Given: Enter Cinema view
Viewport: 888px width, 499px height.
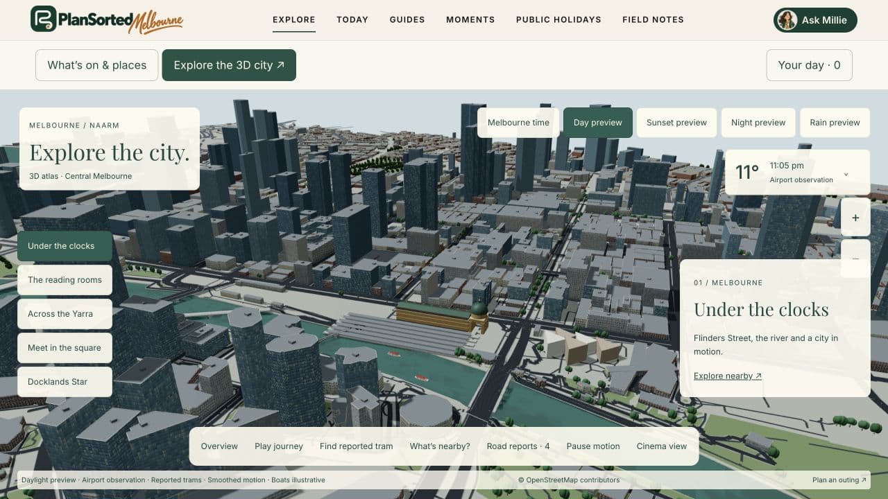Looking at the screenshot, I should coord(662,446).
